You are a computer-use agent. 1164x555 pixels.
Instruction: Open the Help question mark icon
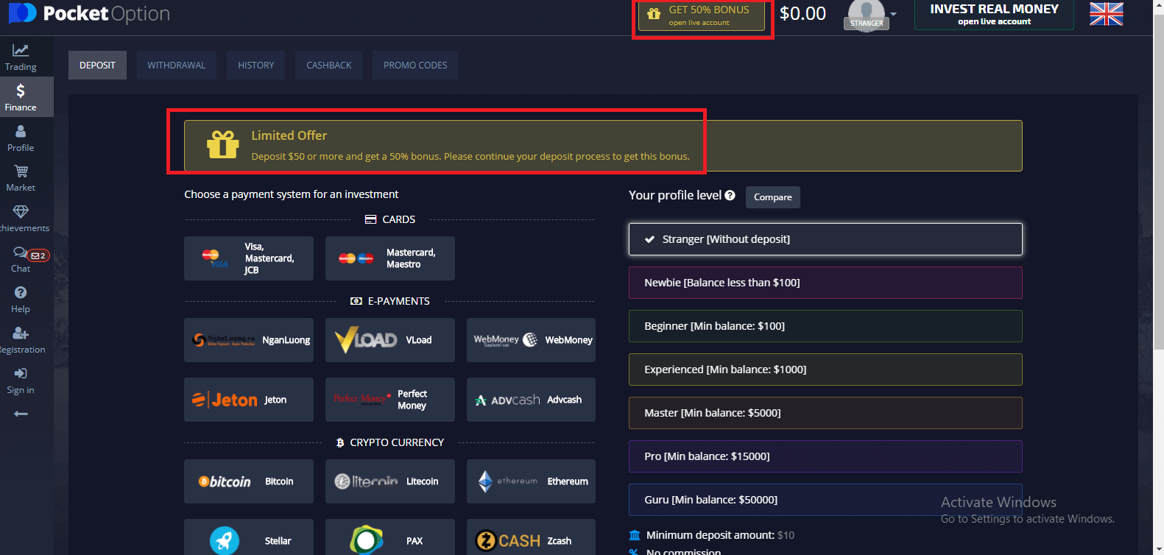pos(21,299)
